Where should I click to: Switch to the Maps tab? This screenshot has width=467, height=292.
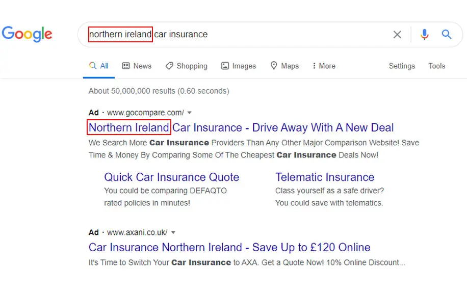click(284, 66)
